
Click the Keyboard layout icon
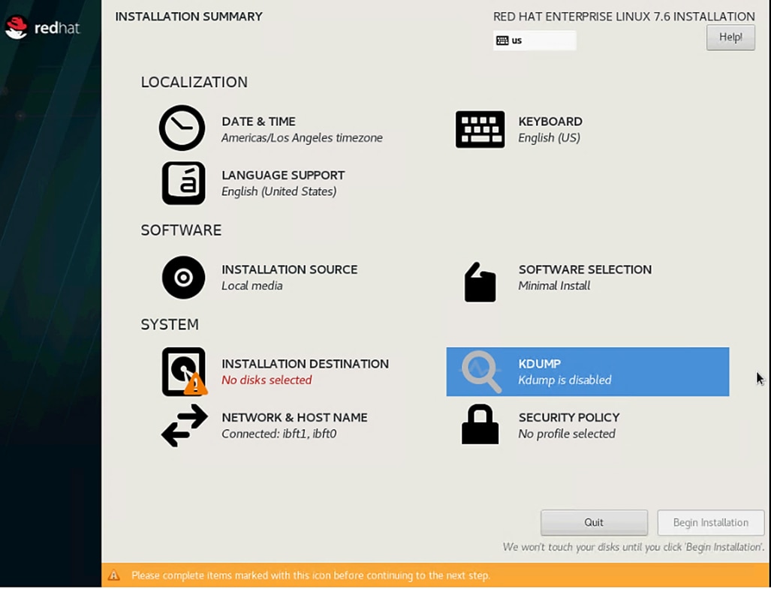point(480,129)
